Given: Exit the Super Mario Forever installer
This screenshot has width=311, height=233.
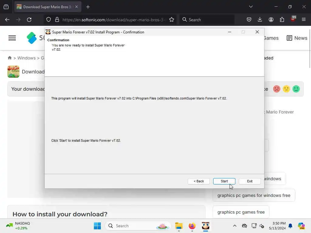Looking at the screenshot, I should (x=250, y=181).
